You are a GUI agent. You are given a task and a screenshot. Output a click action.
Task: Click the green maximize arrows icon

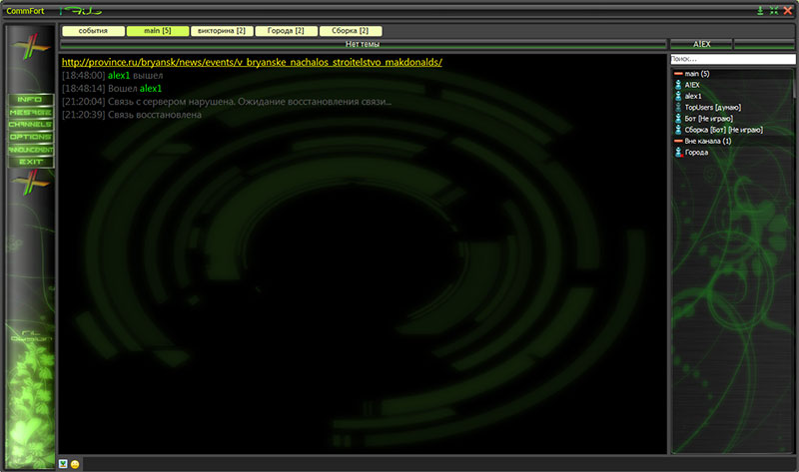773,10
